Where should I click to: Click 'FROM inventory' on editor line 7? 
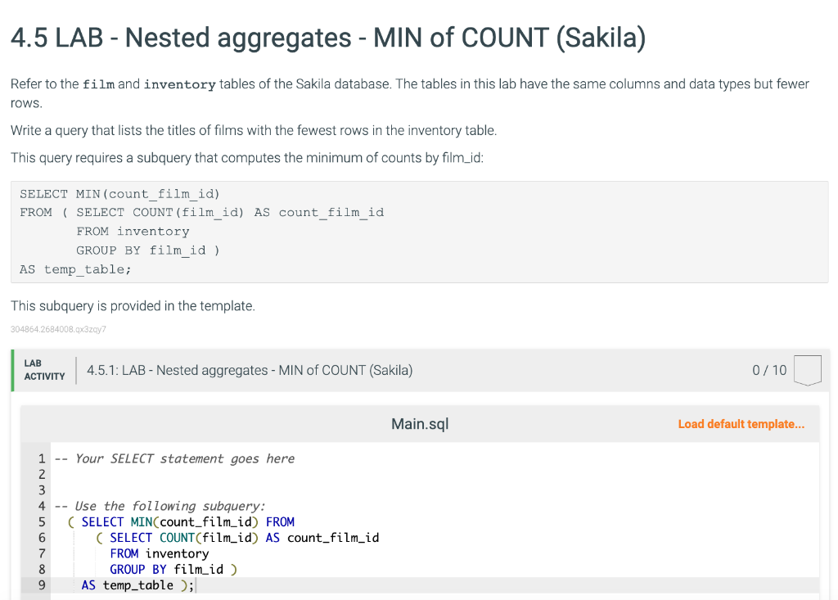point(160,553)
